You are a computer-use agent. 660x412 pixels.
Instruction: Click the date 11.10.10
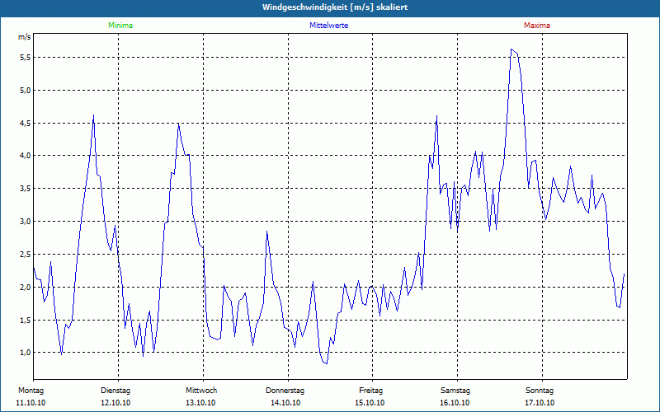pyautogui.click(x=31, y=403)
